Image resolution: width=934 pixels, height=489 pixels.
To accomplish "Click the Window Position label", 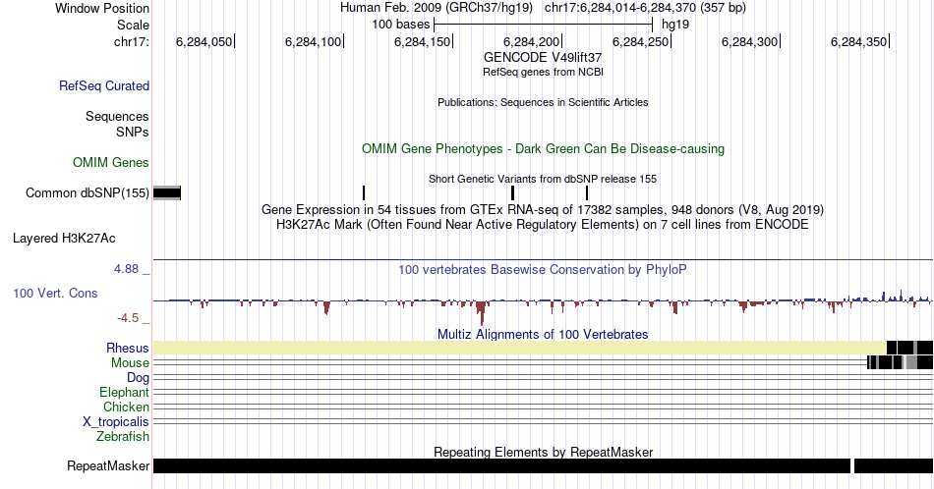I will click(x=102, y=8).
